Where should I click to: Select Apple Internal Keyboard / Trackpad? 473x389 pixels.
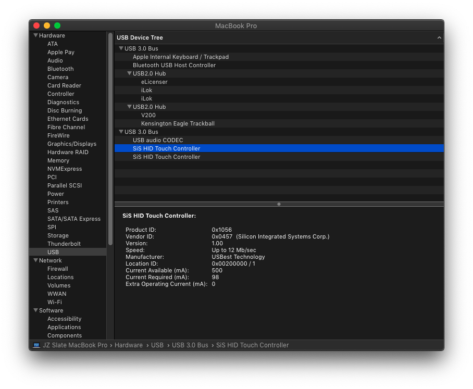(x=181, y=57)
